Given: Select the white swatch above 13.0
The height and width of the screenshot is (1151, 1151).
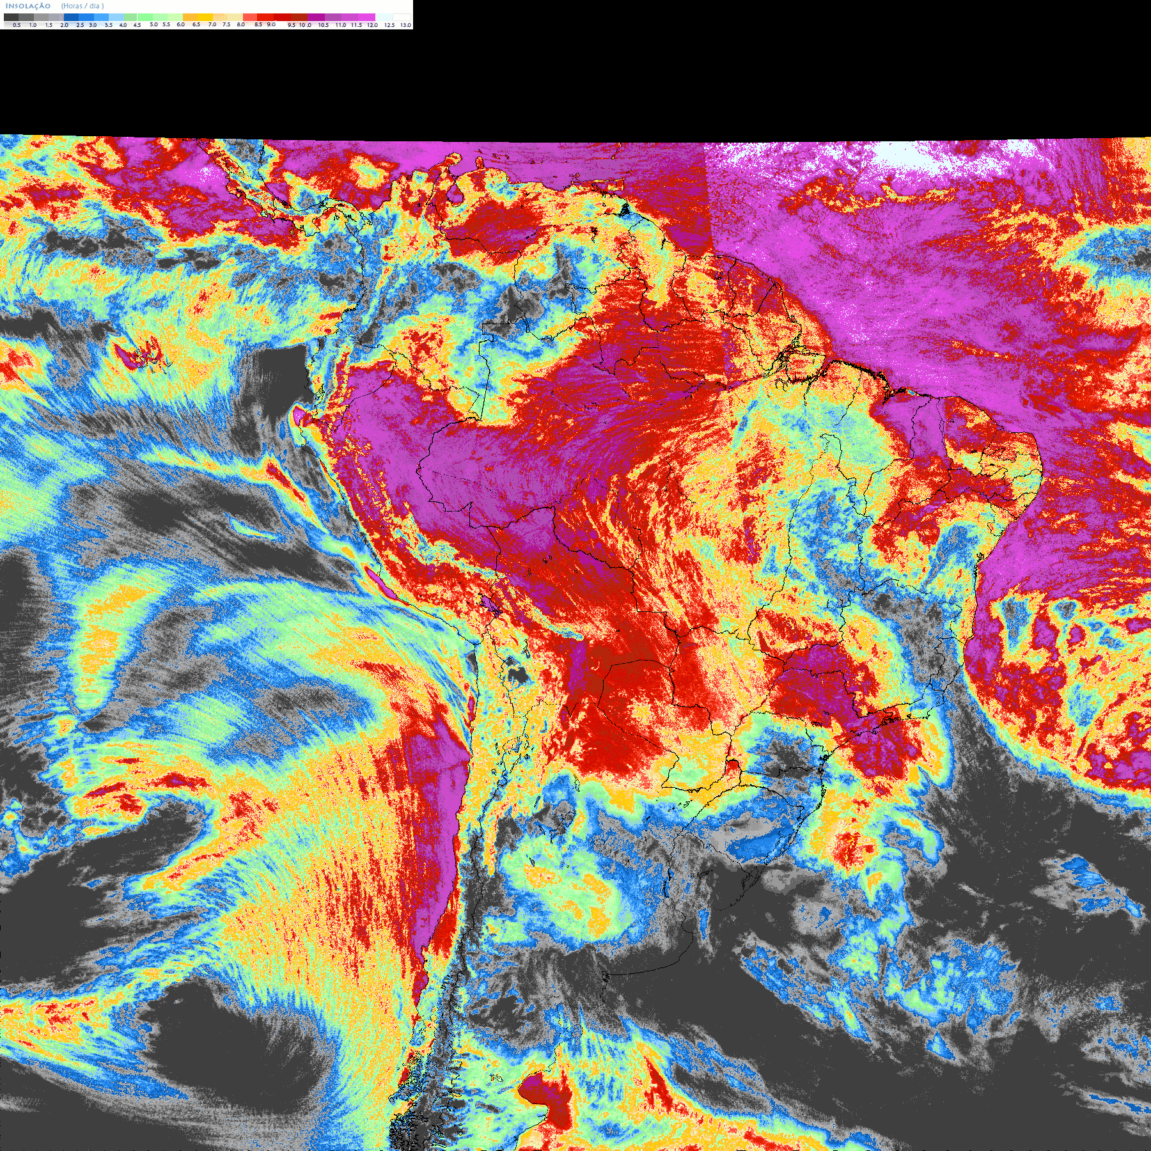Looking at the screenshot, I should click(x=402, y=17).
